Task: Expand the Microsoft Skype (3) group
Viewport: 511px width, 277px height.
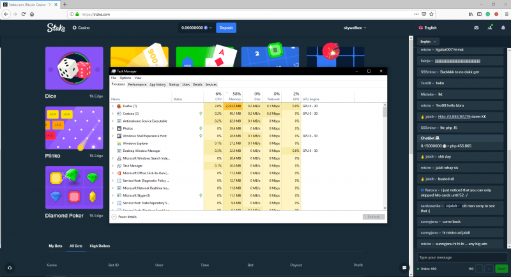Action: (x=113, y=196)
